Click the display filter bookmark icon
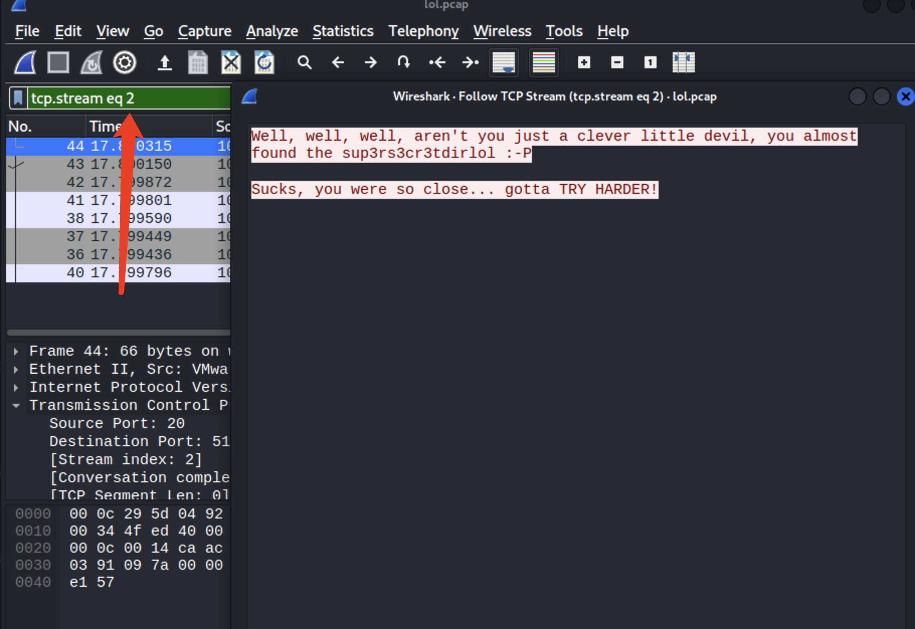The height and width of the screenshot is (629, 915). [x=18, y=98]
